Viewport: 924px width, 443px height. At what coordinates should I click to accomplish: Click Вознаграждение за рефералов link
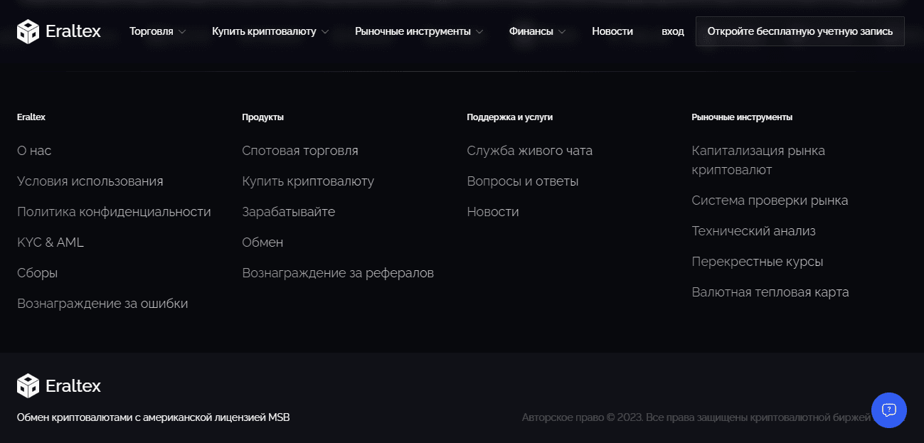click(337, 273)
